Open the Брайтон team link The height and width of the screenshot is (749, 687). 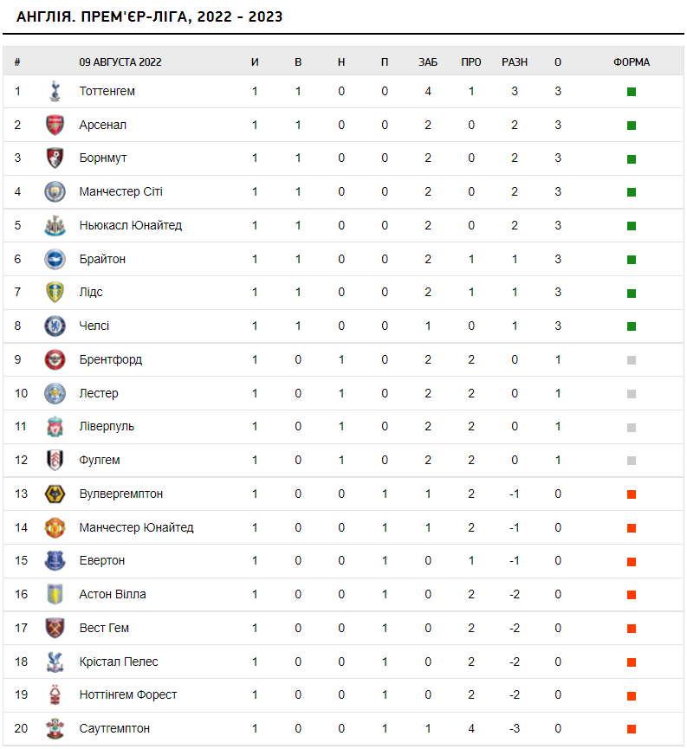[102, 259]
